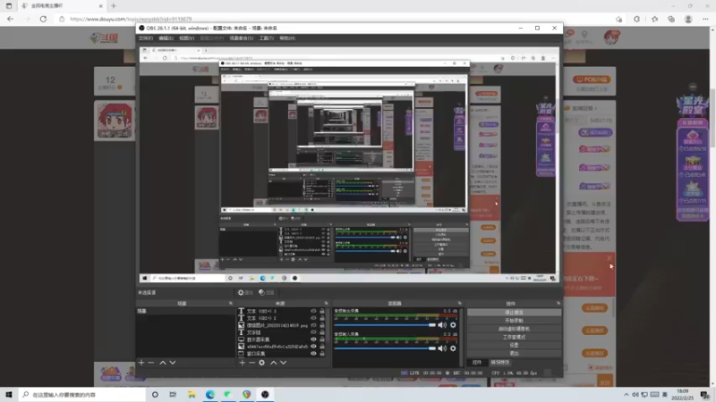
Task: Toggle visibility of 微信图片 image source
Action: point(313,325)
